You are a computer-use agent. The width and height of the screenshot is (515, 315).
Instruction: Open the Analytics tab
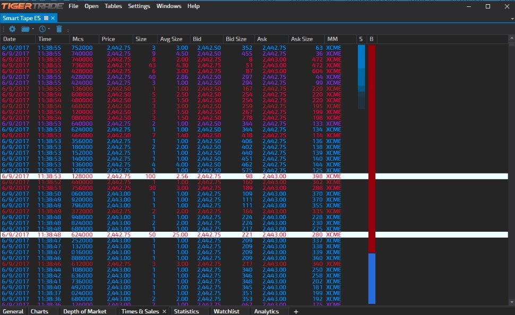267,311
